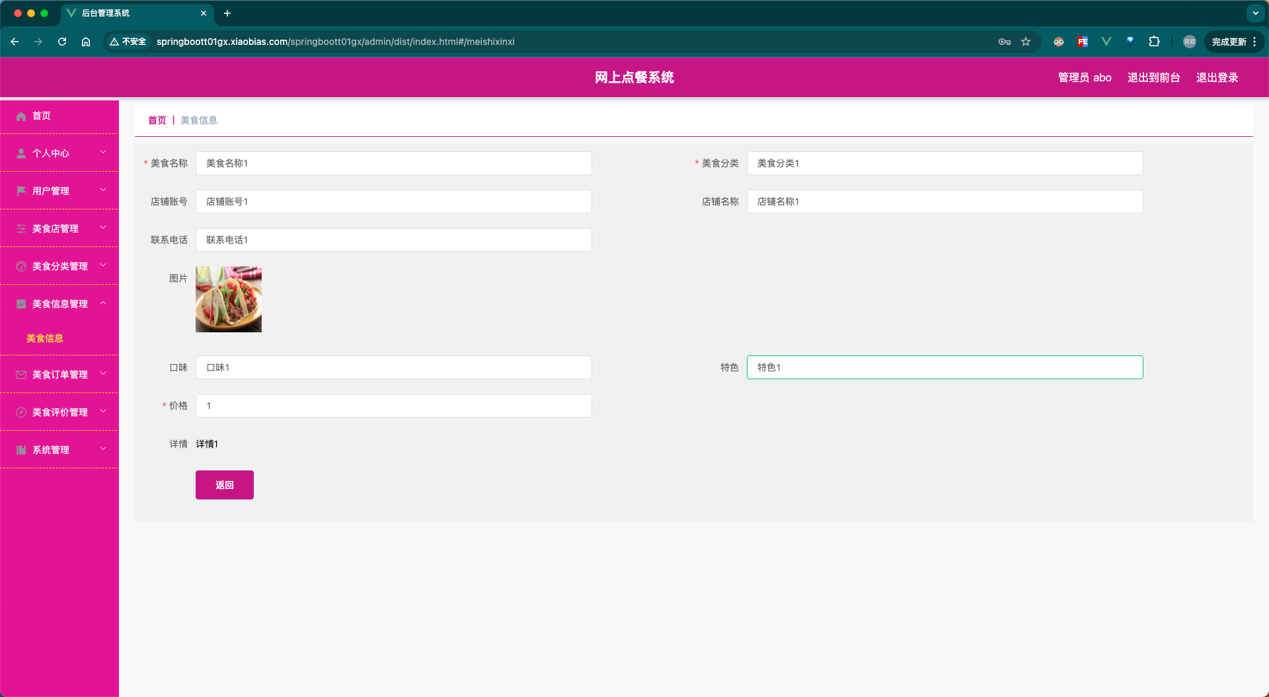Click the chart icon beside 美食信息管理
This screenshot has width=1269, height=697.
21,304
